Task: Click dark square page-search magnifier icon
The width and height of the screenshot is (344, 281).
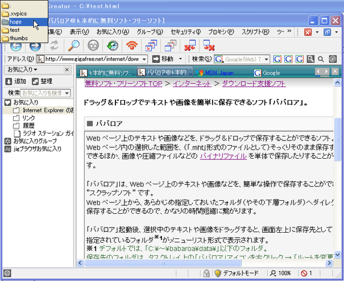Action: (310, 59)
